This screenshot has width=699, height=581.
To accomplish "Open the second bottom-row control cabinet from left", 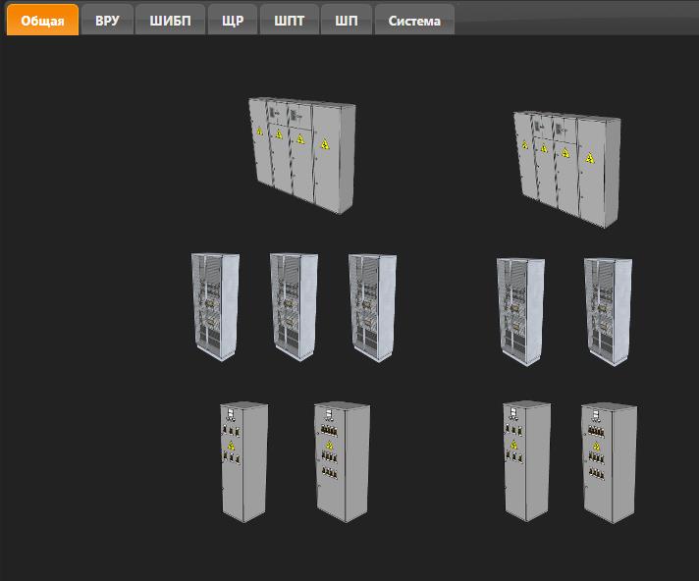I will pos(341,460).
